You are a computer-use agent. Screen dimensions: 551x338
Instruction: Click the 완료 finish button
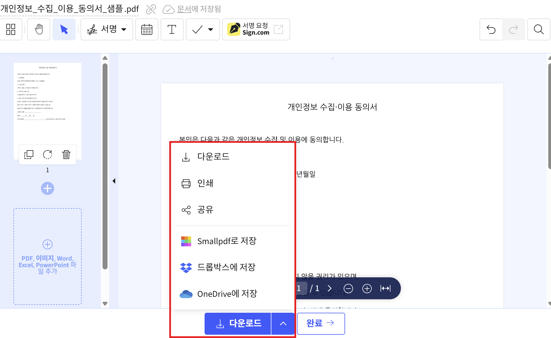(321, 323)
